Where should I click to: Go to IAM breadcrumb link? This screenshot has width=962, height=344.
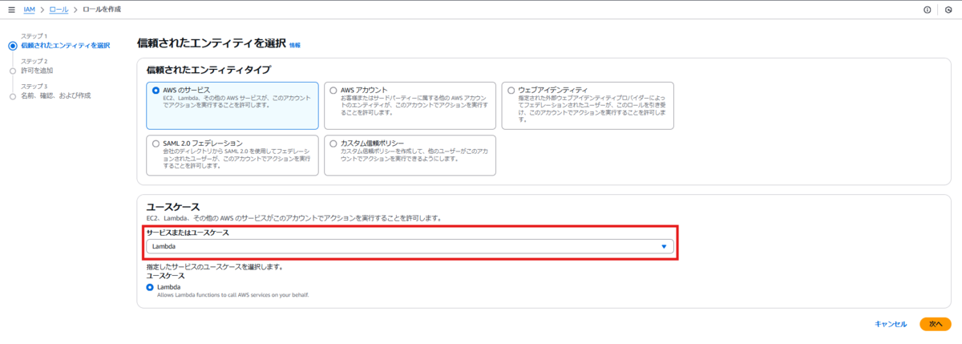29,10
